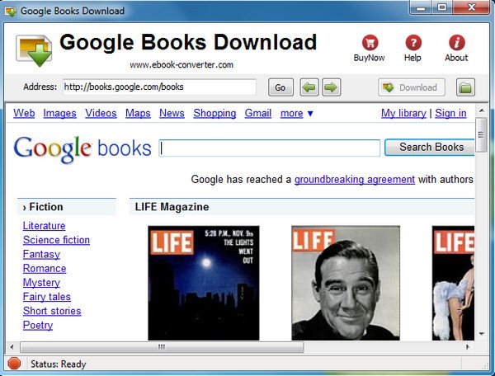Open the Literature category link
Screen dimensions: 495x376
[45, 226]
